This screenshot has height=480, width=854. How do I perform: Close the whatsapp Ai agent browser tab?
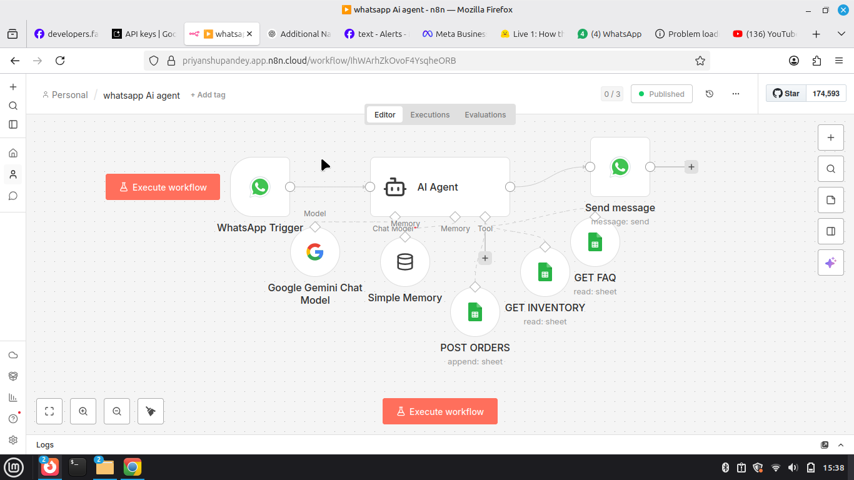pyautogui.click(x=249, y=34)
